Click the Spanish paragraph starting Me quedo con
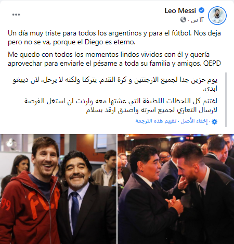 click(114, 59)
